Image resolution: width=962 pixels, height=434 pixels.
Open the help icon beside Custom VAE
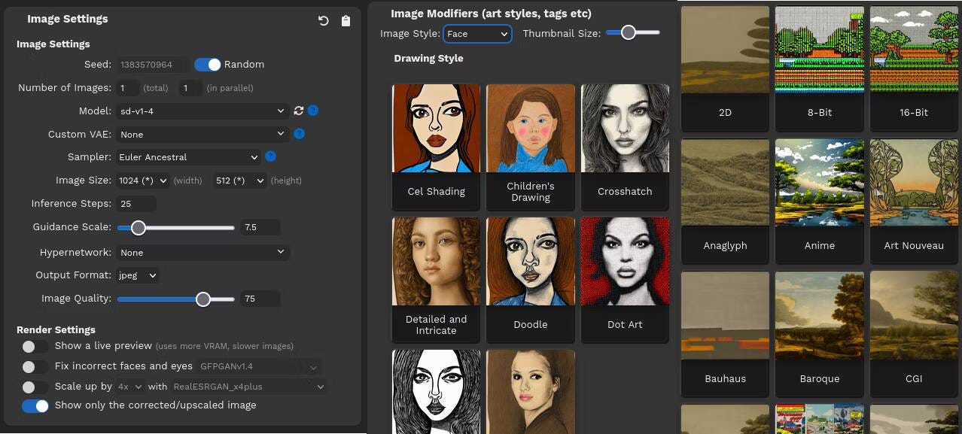click(x=299, y=134)
